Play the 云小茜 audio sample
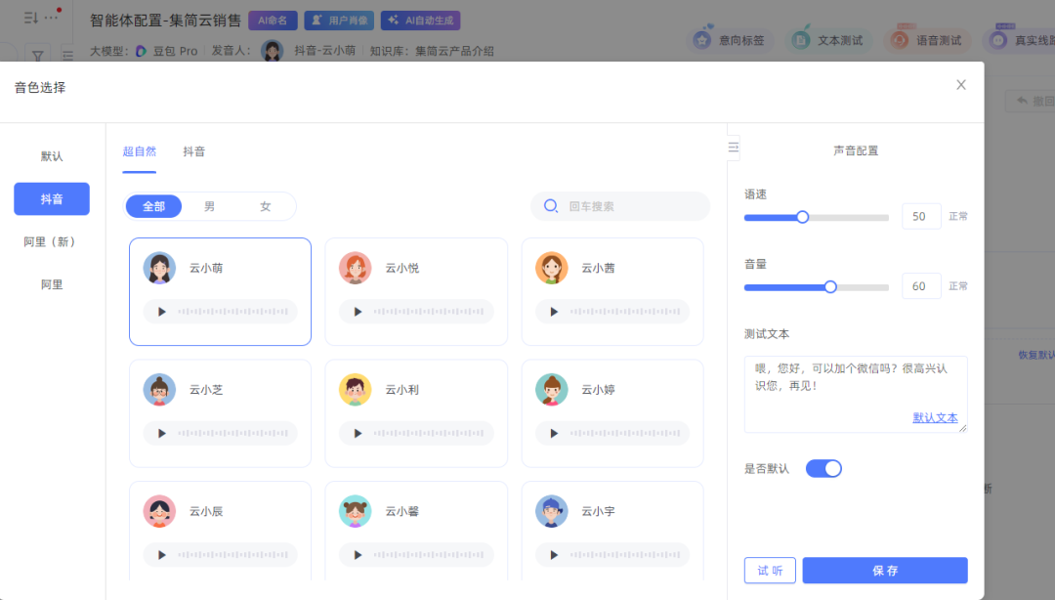Screen dimensions: 1055x600 (555, 312)
